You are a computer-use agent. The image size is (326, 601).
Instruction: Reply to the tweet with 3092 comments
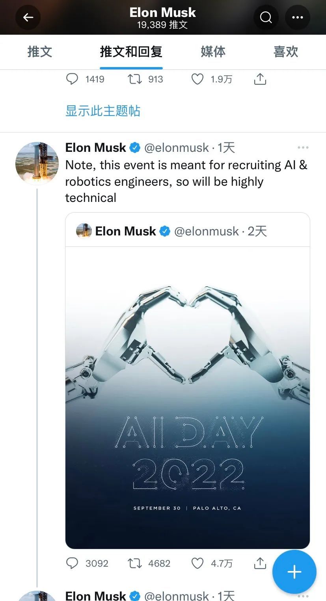(72, 563)
